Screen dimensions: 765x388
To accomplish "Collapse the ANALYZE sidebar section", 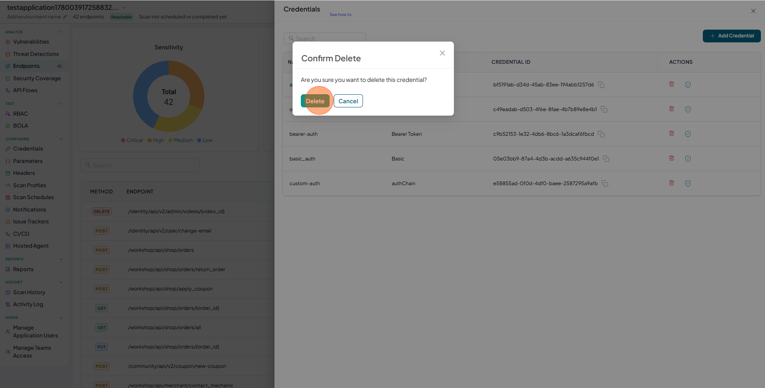I will (61, 32).
